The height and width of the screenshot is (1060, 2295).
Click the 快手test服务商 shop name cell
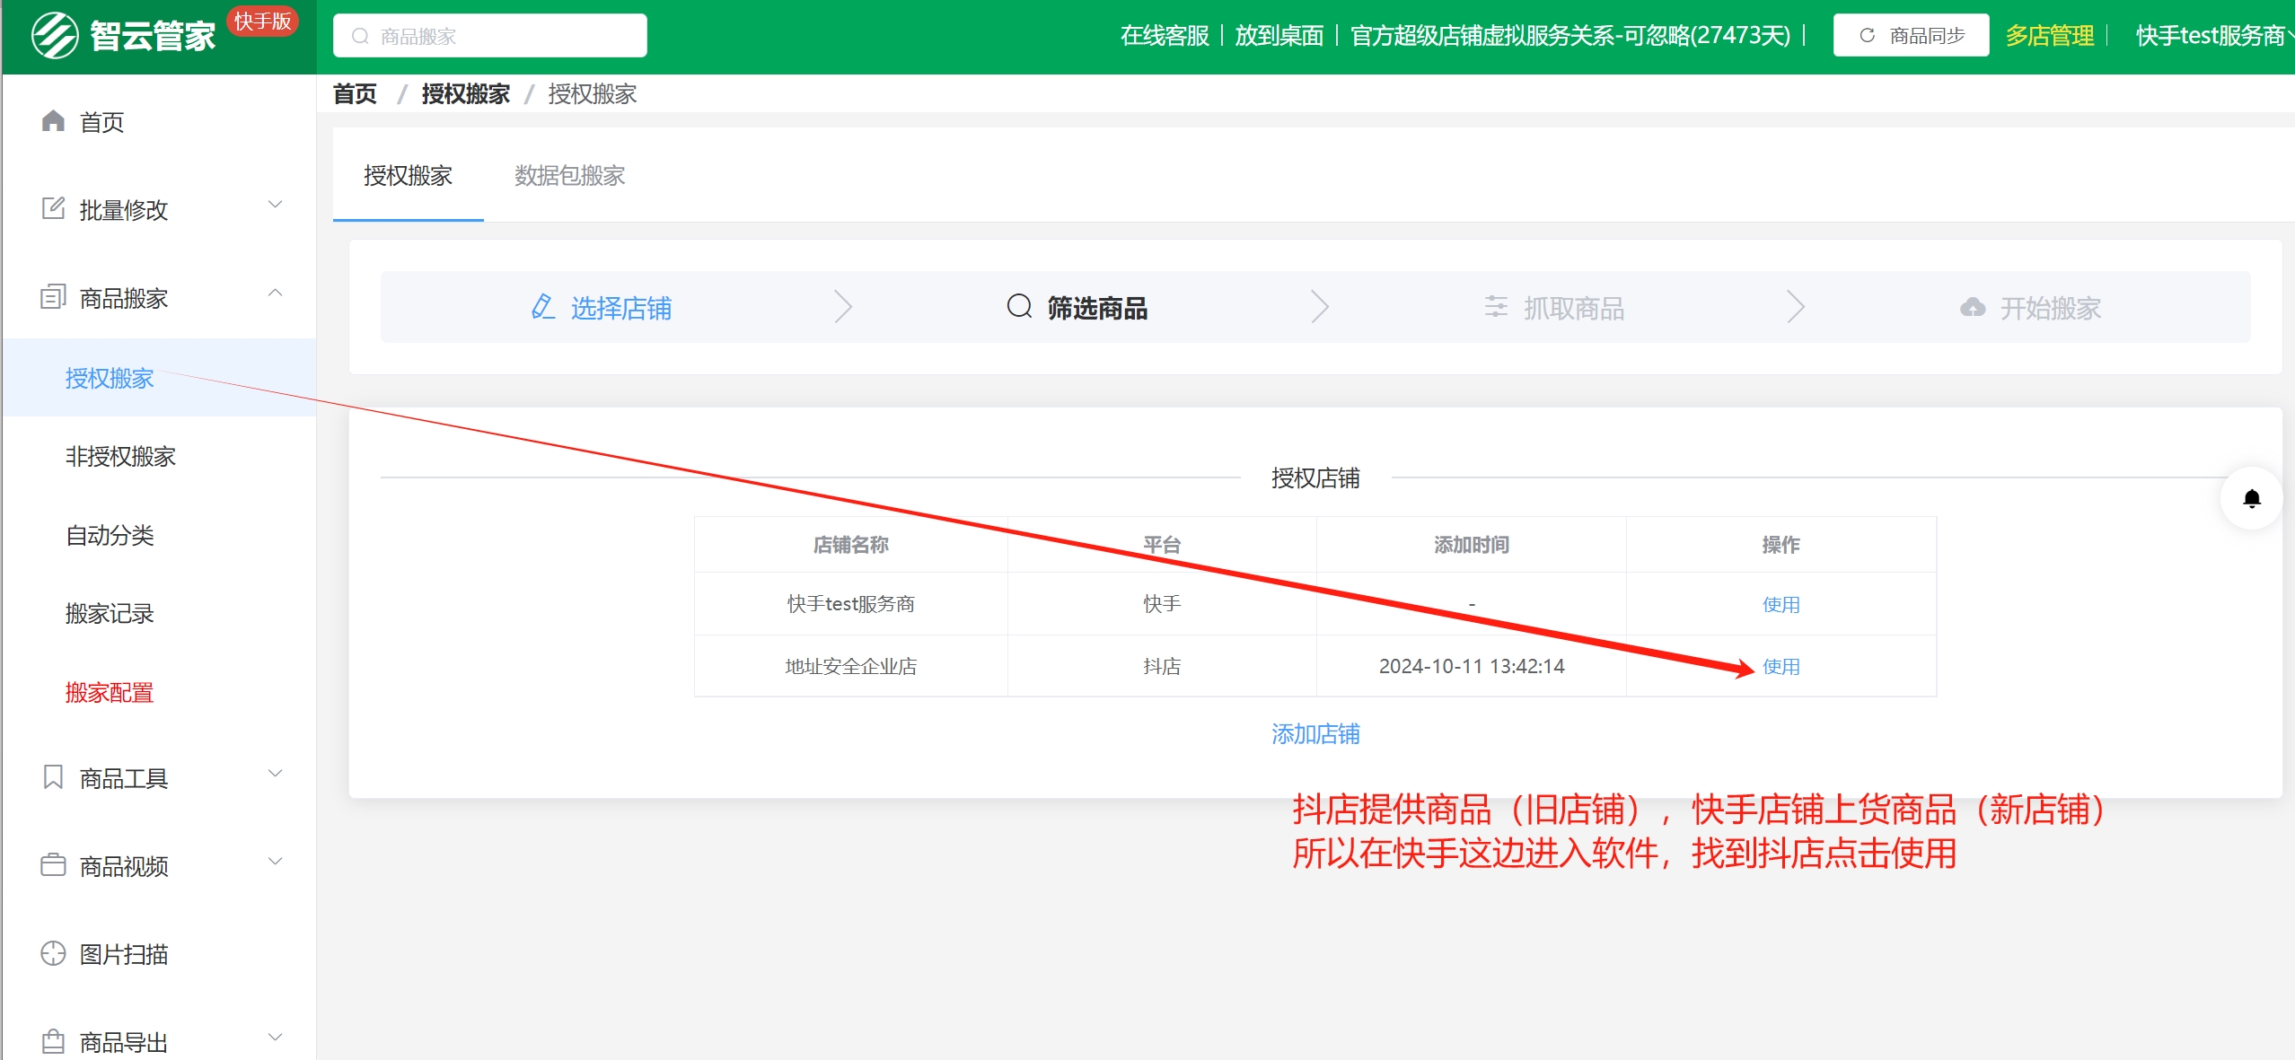[851, 604]
